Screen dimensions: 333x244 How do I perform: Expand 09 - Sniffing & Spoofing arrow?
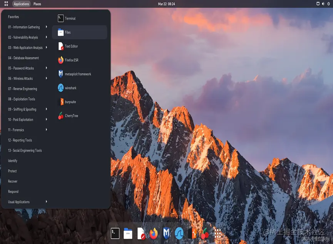pos(46,109)
